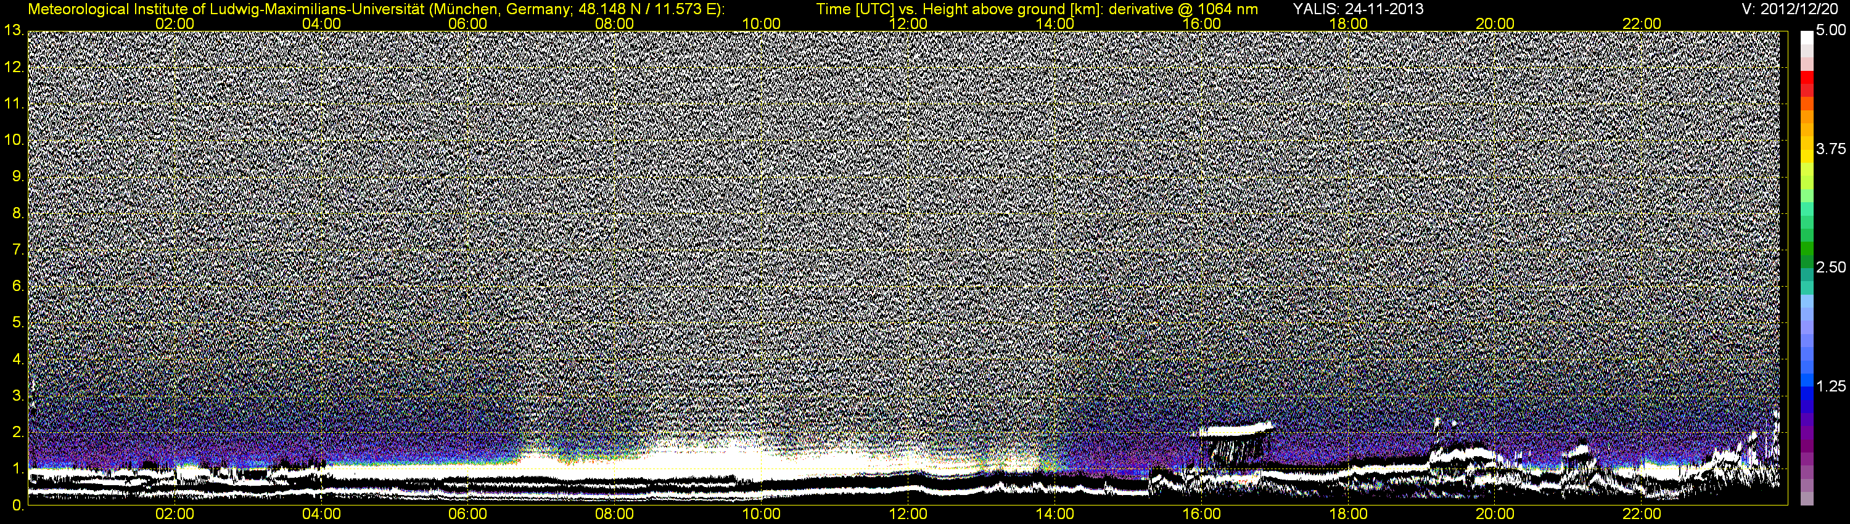
Task: Click the height label 5 km
Action: click(17, 322)
